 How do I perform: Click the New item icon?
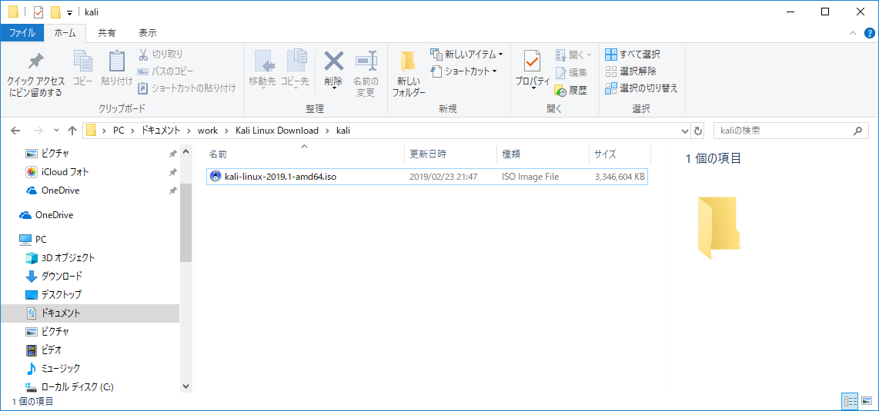436,55
